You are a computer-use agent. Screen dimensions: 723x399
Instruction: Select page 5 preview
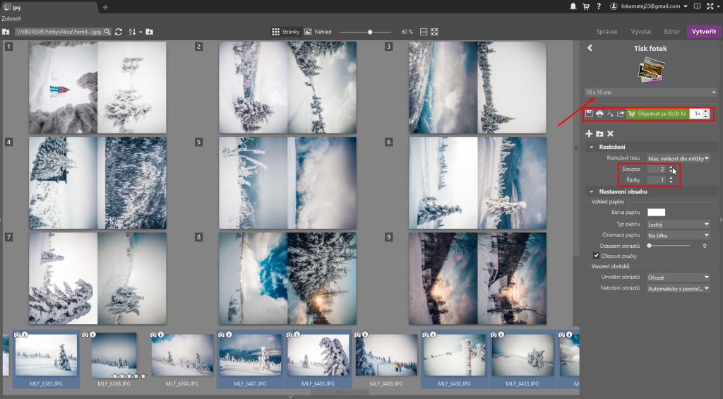point(288,183)
